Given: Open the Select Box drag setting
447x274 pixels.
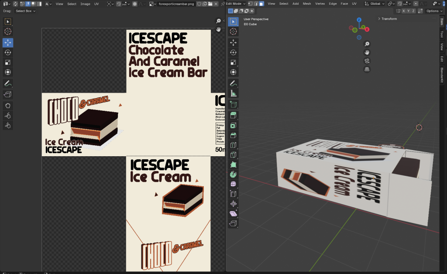Looking at the screenshot, I should 25,11.
